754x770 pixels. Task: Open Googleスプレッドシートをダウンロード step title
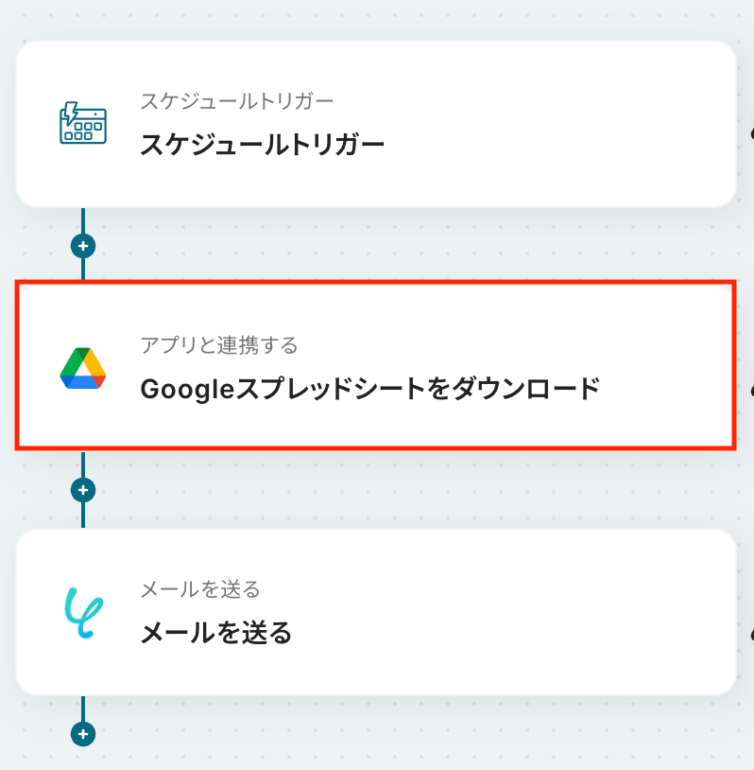pyautogui.click(x=369, y=389)
